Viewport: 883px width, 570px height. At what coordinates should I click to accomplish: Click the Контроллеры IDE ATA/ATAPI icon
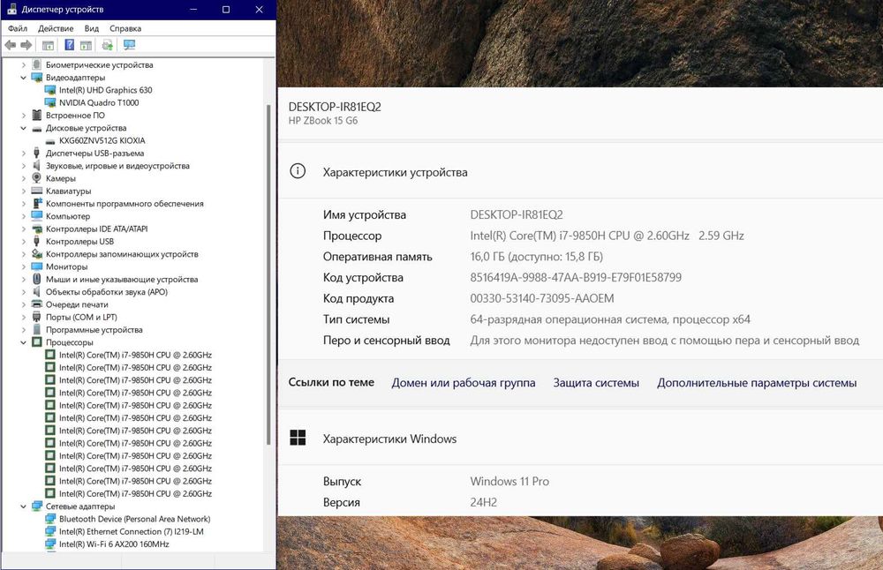[36, 229]
